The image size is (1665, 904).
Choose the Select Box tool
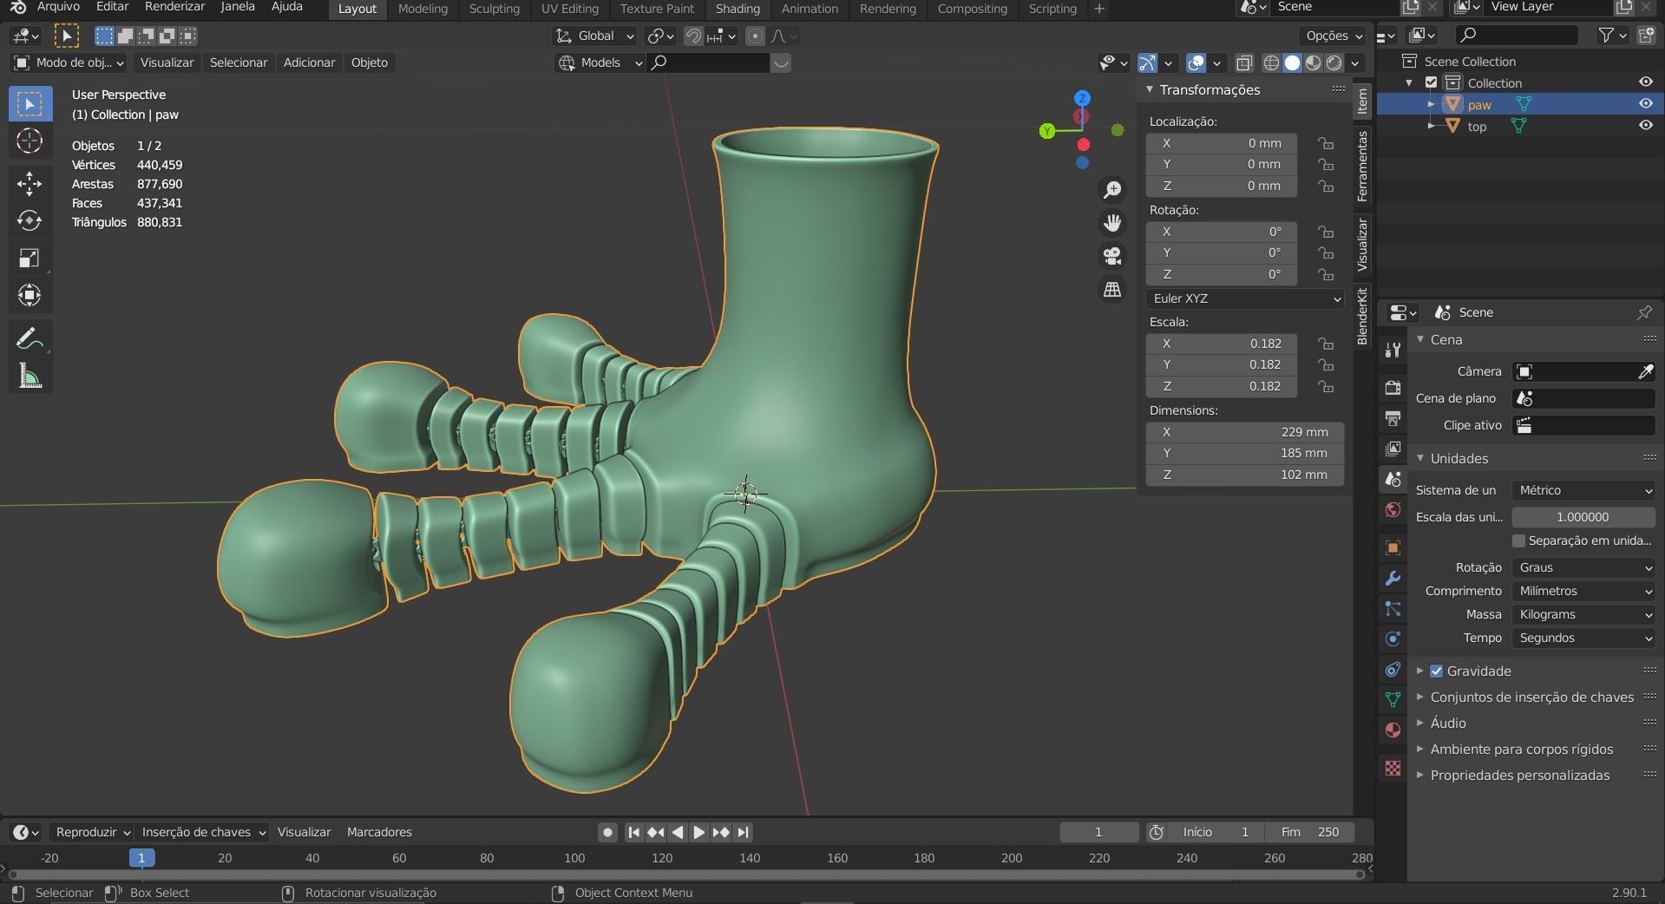point(29,104)
